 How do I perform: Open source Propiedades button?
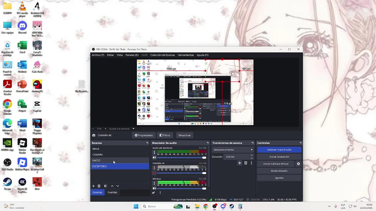point(144,135)
